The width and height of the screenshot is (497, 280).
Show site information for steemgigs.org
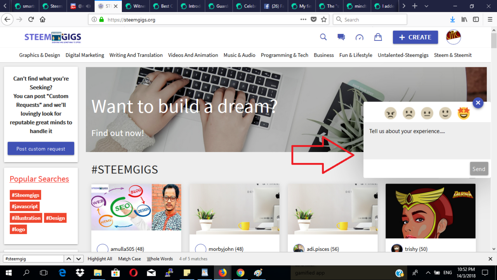coord(94,19)
